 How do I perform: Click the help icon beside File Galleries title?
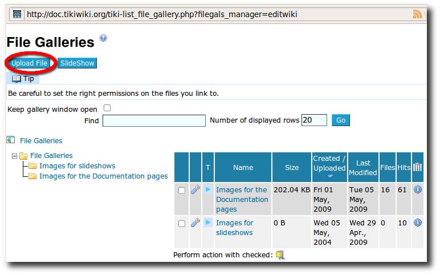(x=103, y=38)
